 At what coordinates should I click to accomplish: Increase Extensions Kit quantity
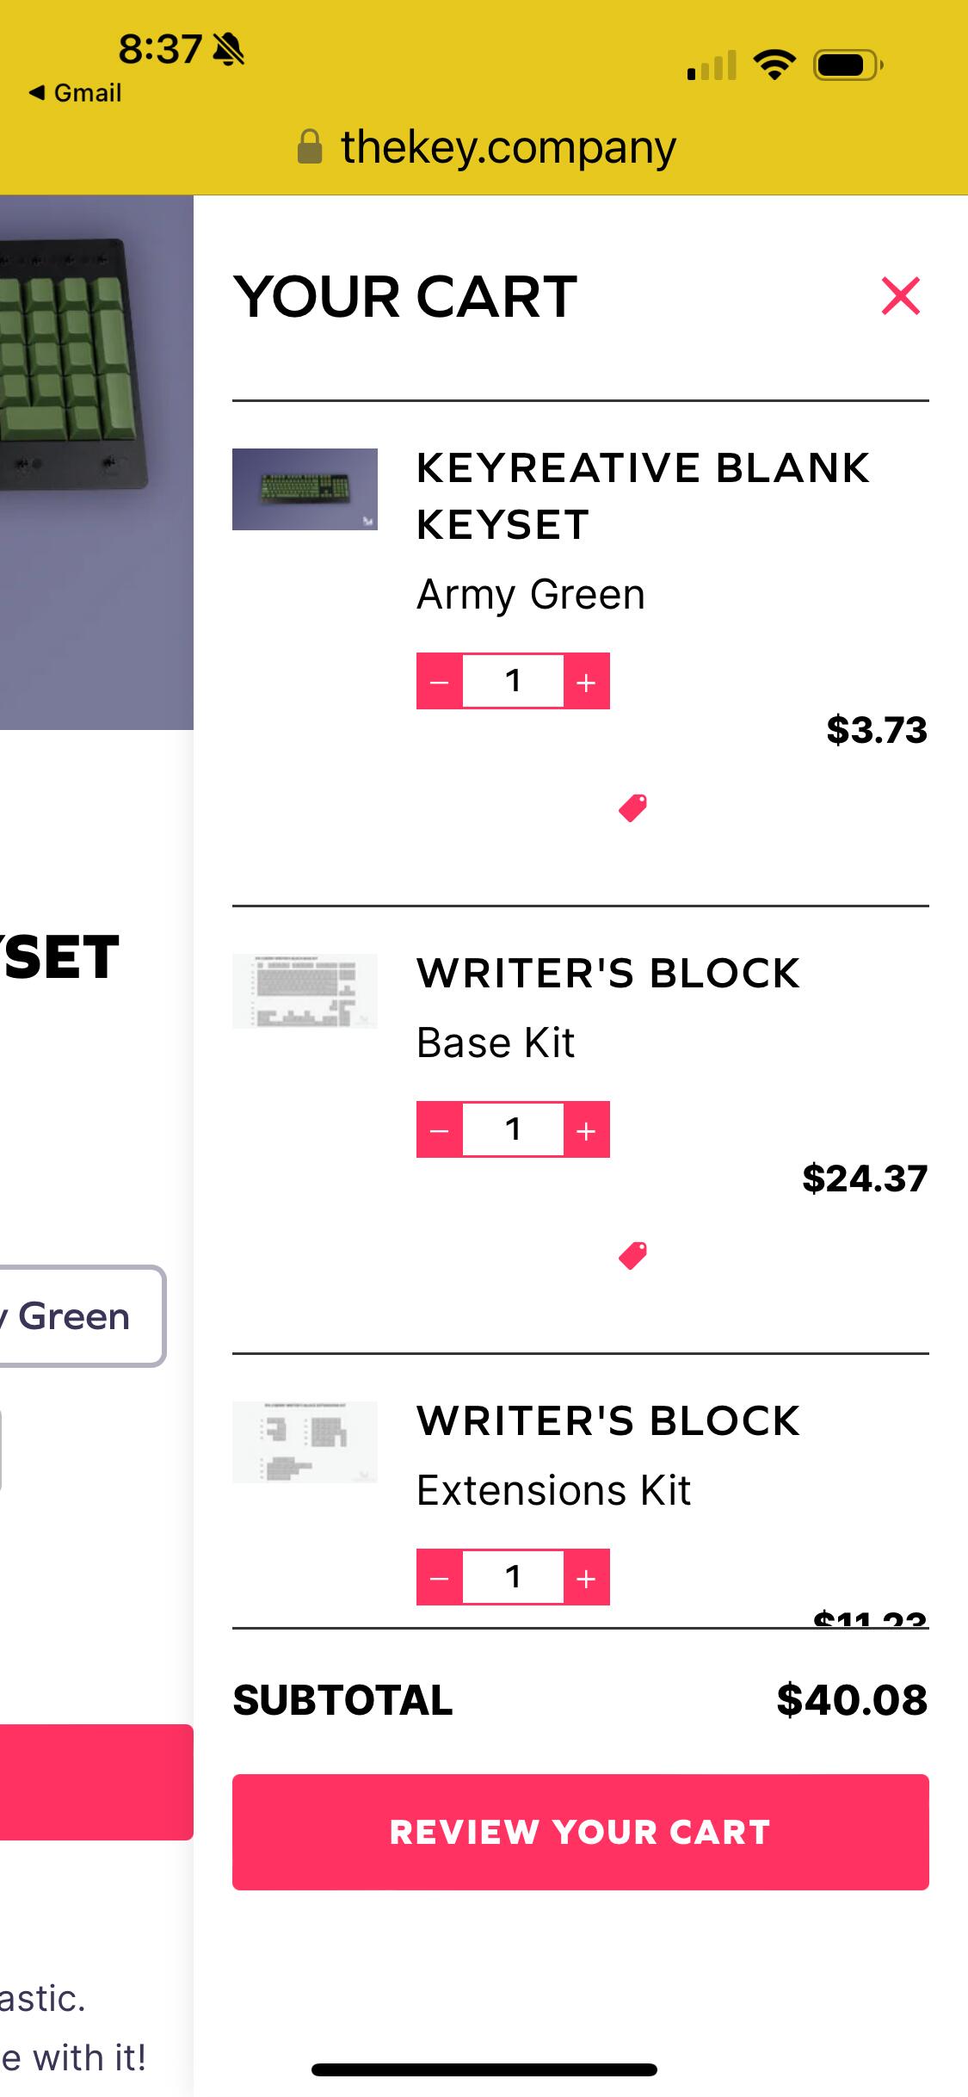point(586,1577)
